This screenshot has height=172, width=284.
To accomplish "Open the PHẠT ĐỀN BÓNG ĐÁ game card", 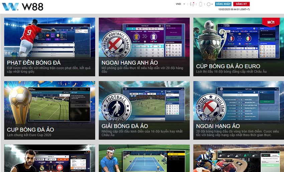I will [50, 47].
